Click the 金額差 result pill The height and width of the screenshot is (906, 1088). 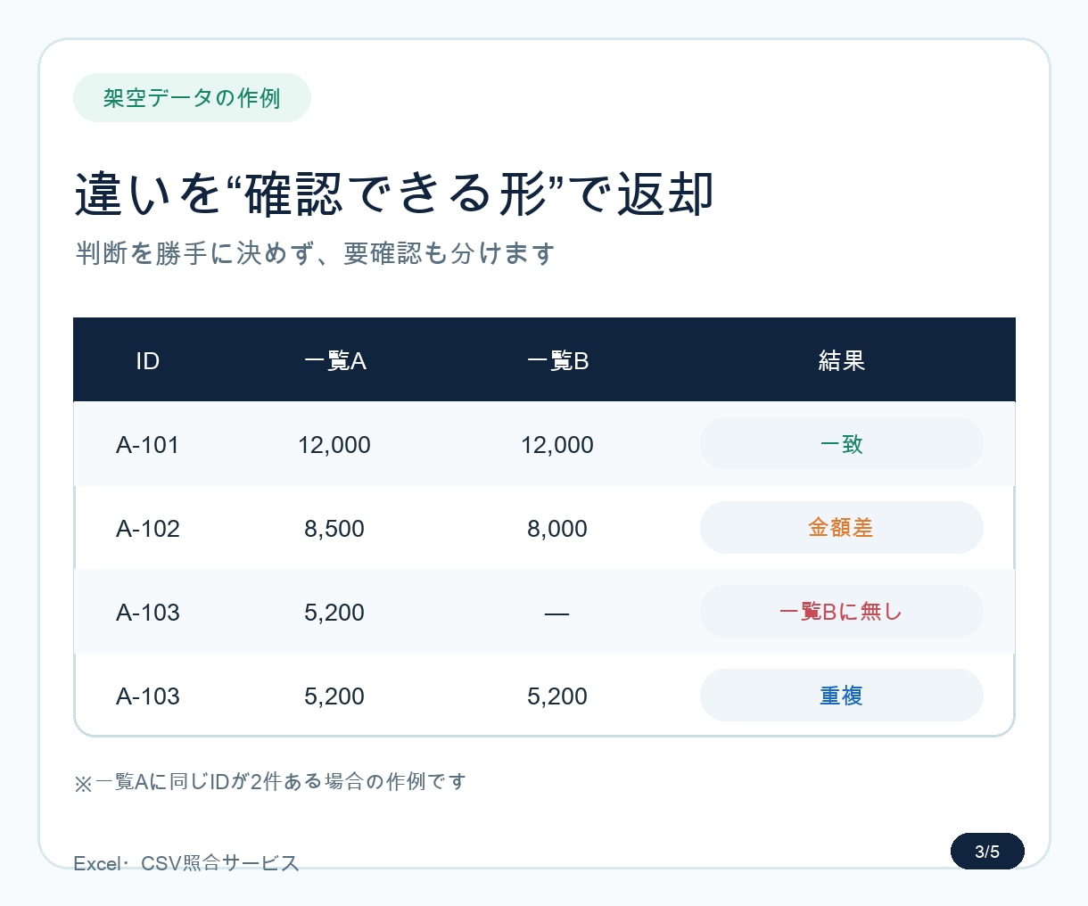[x=842, y=528]
